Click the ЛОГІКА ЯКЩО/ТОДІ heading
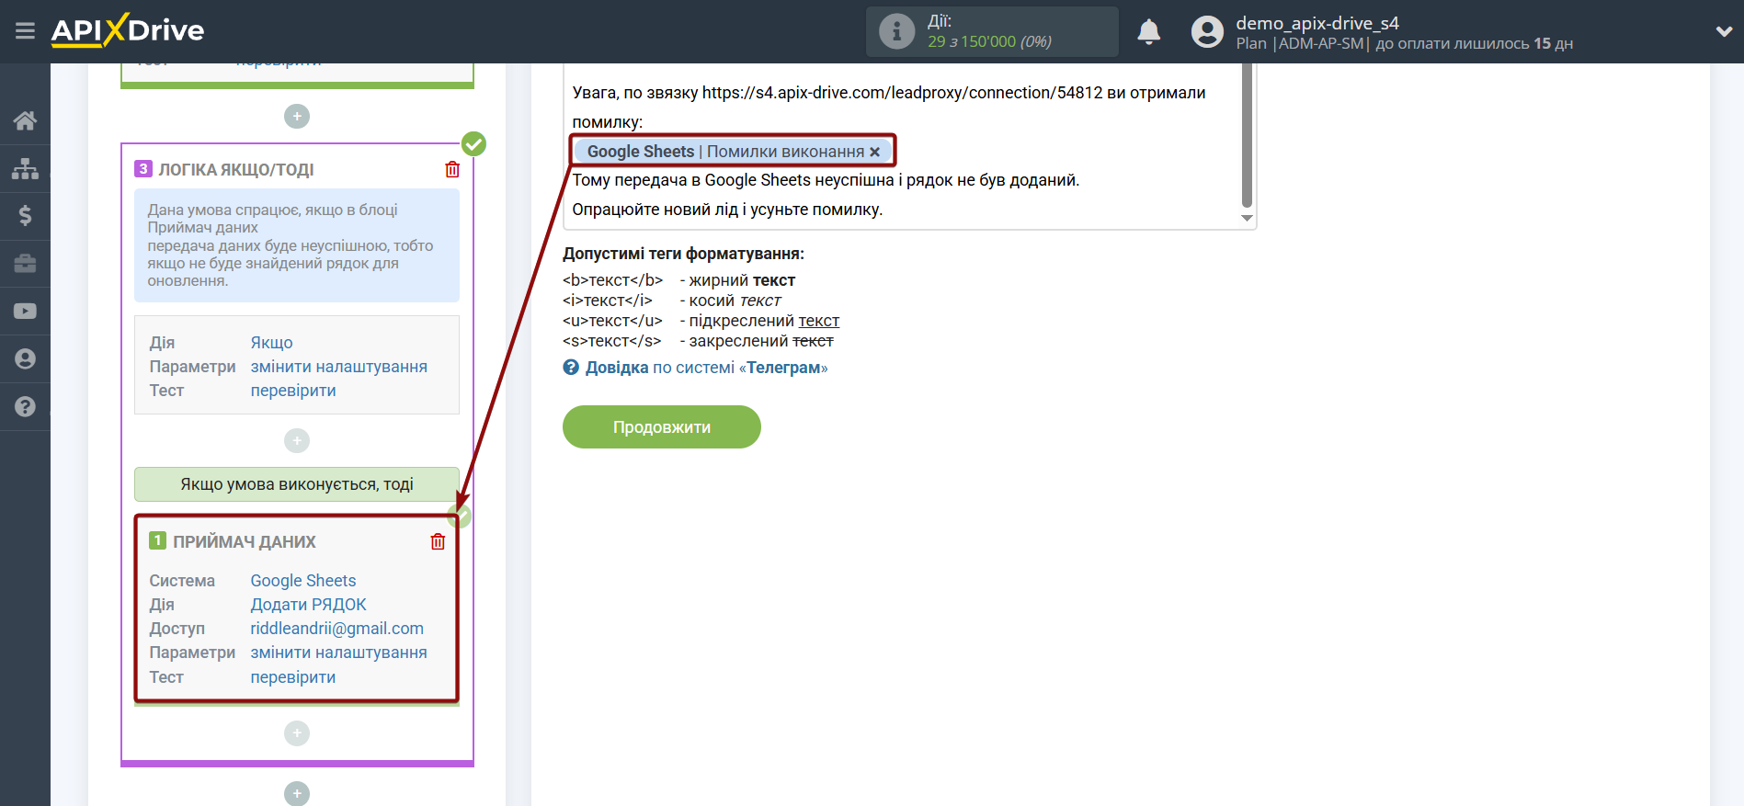 (236, 170)
